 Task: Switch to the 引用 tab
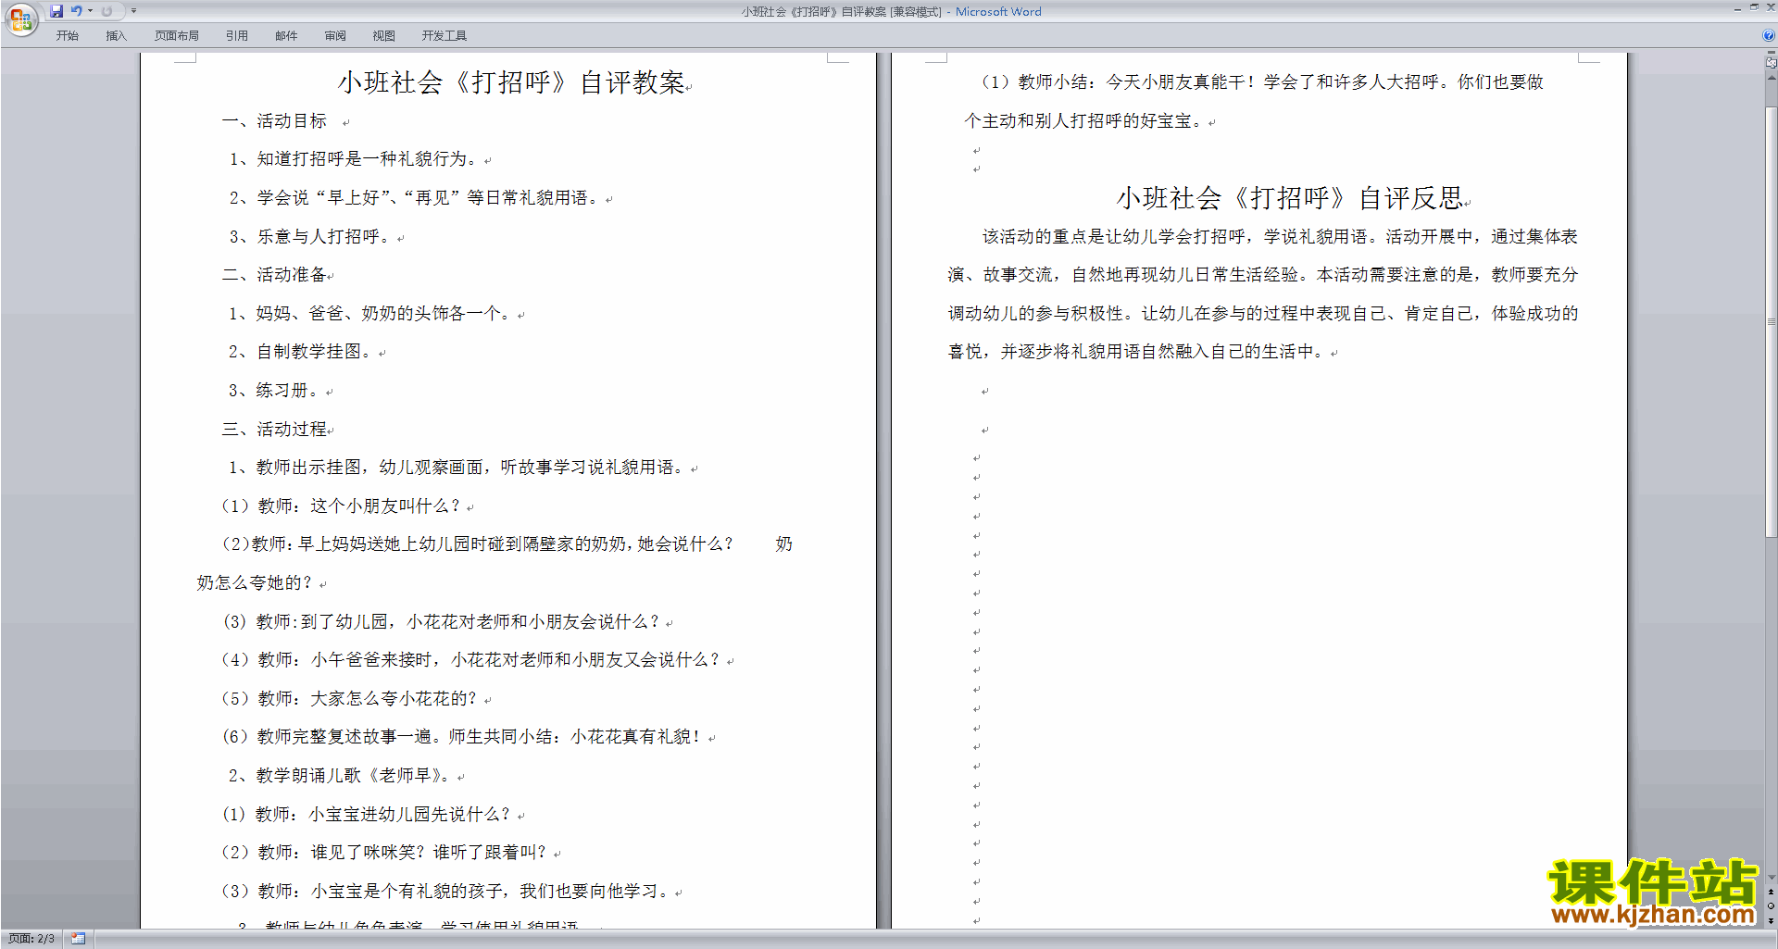coord(237,36)
